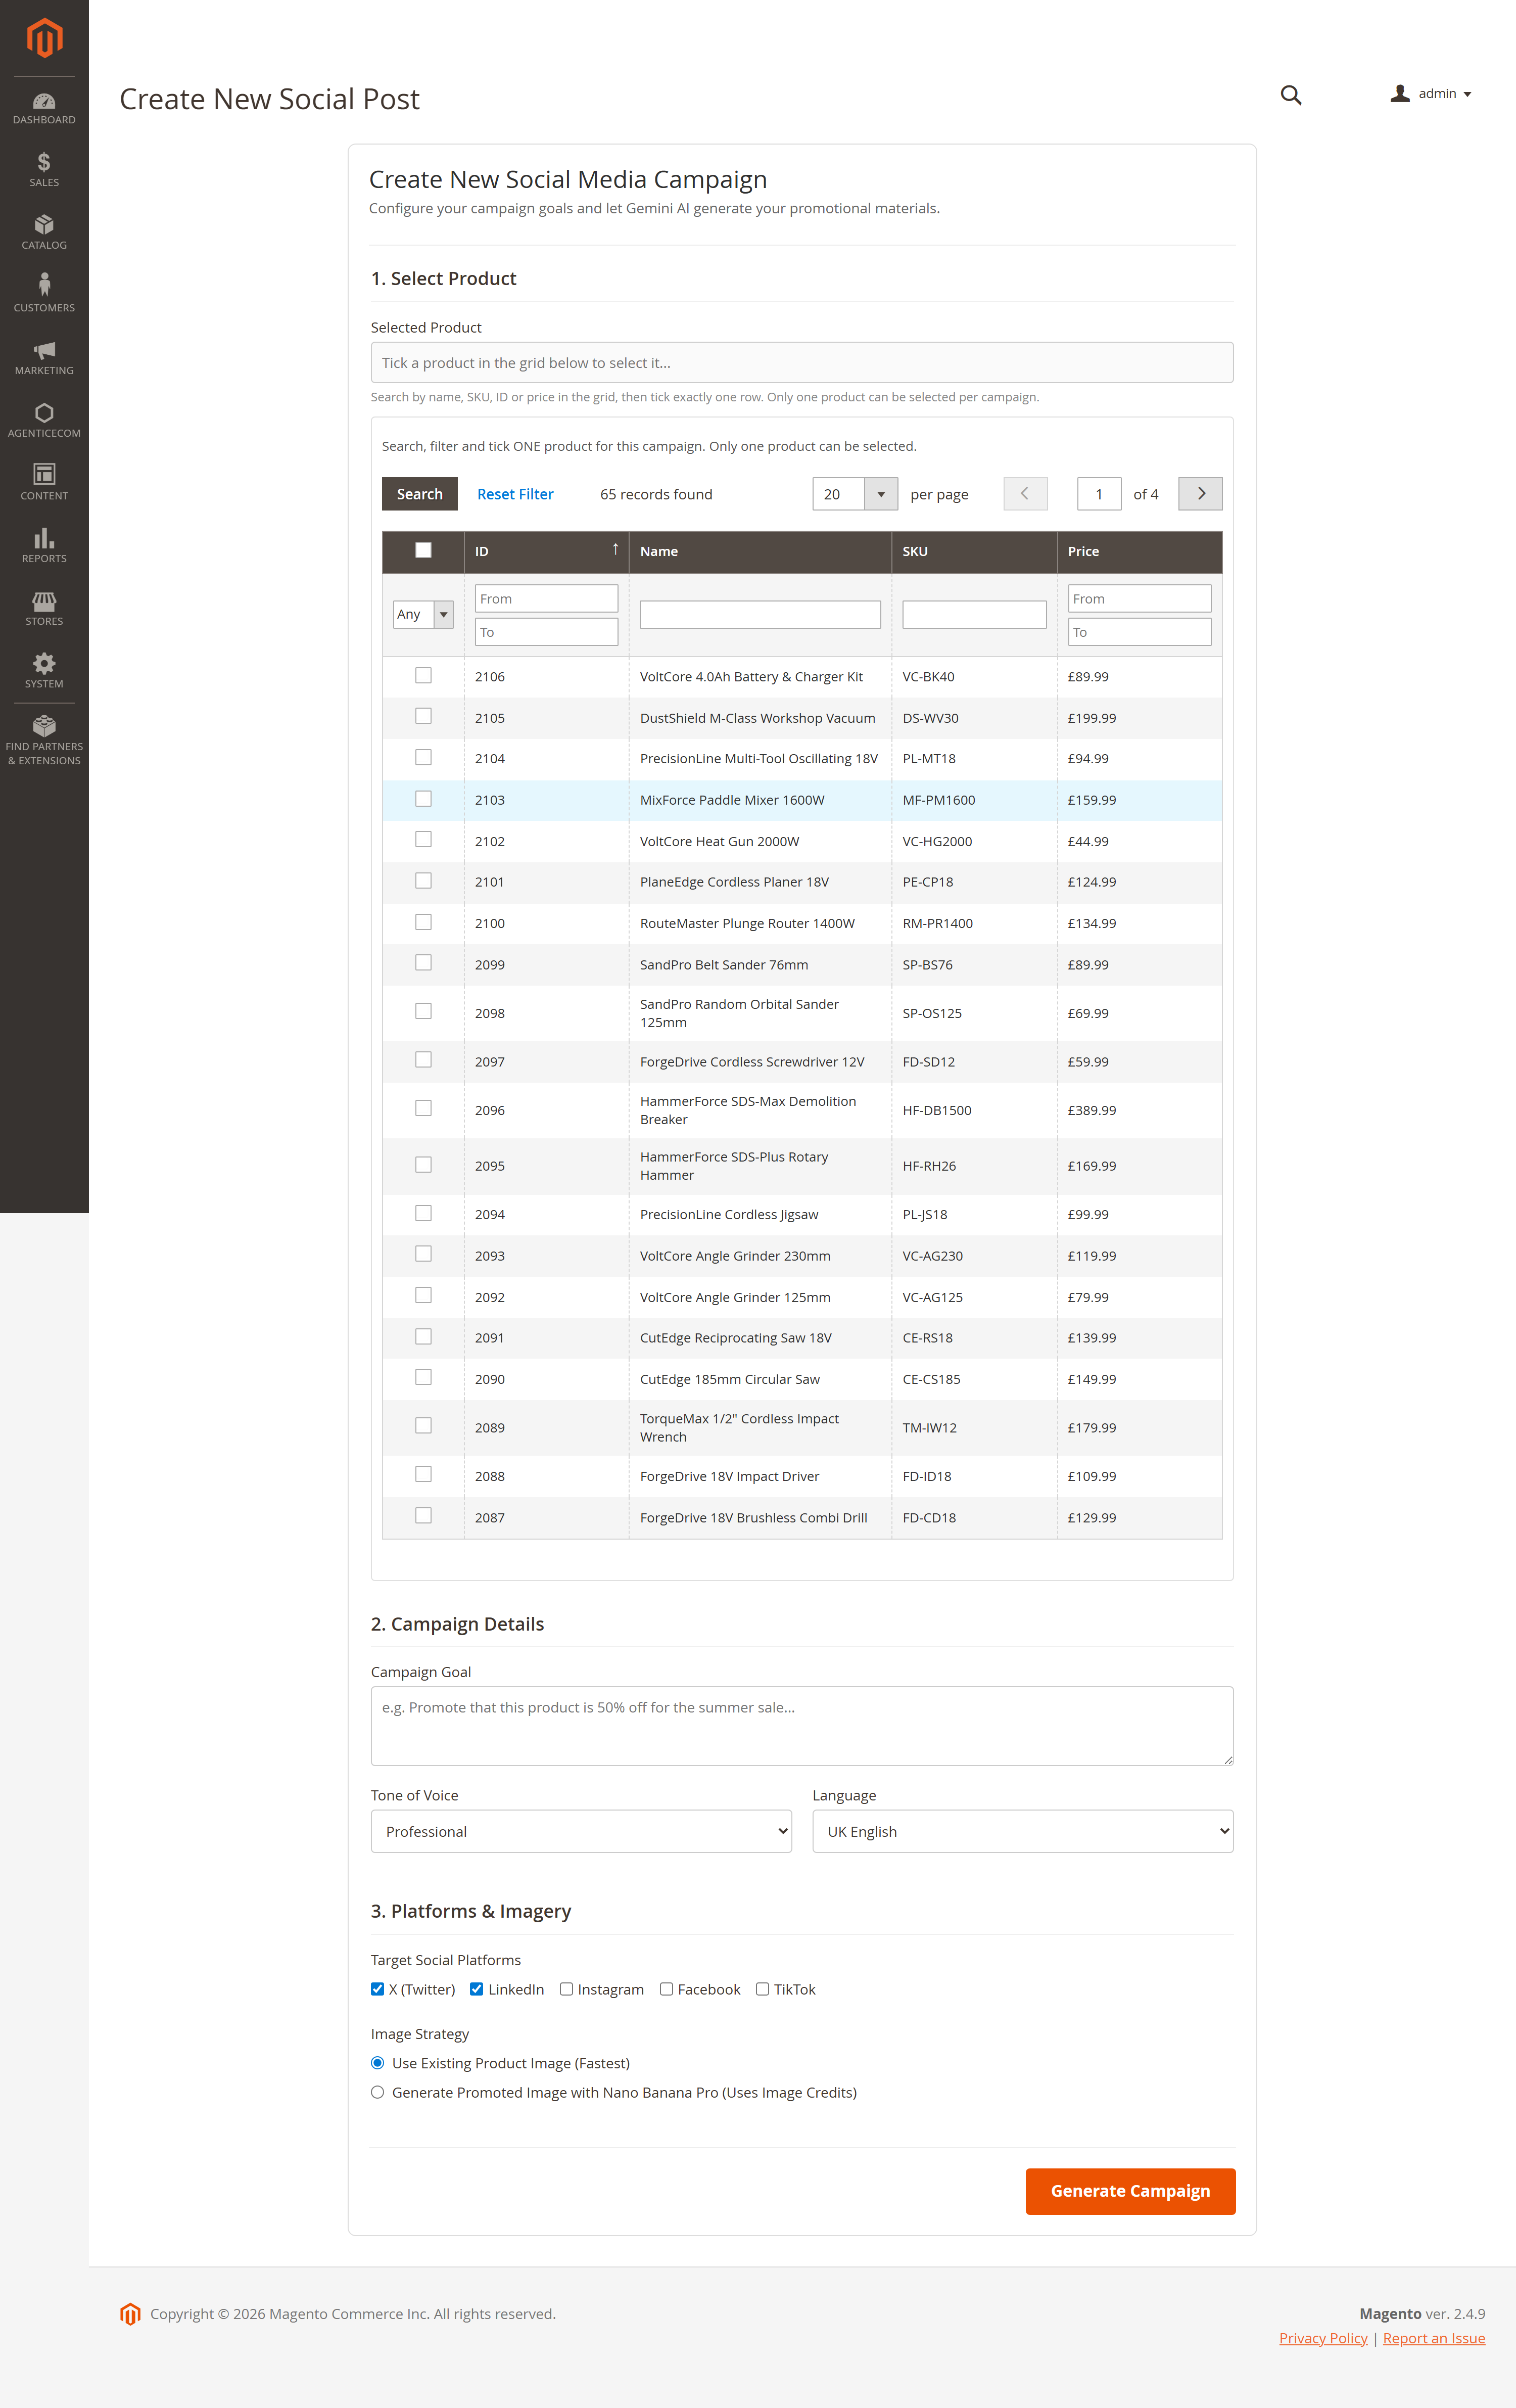Viewport: 1516px width, 2408px height.
Task: Uncheck the X (Twitter) platform
Action: coord(377,1989)
